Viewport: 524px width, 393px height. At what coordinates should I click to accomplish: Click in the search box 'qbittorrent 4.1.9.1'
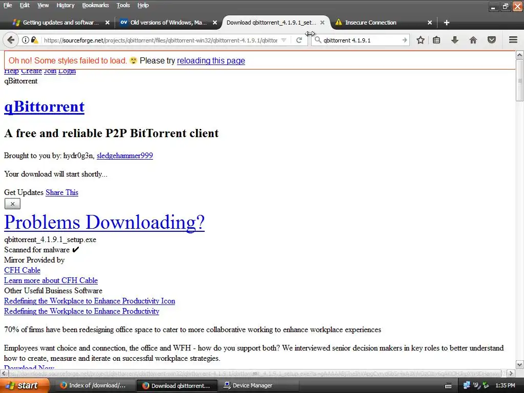(361, 40)
